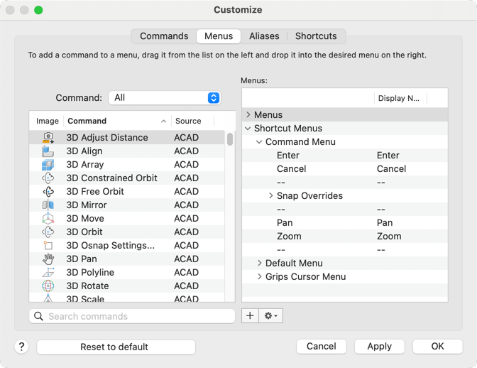477x368 pixels.
Task: Collapse the Shortcut Menus node
Action: point(248,129)
